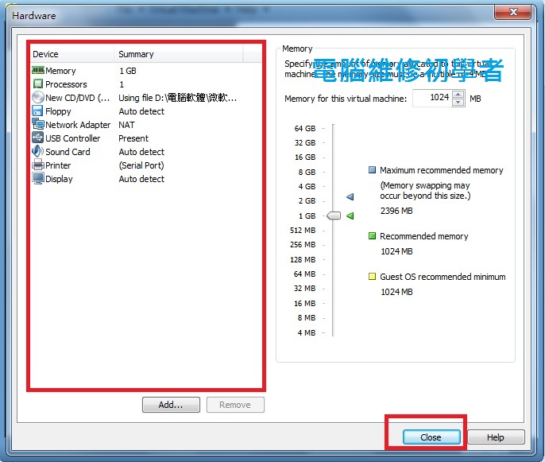
Task: Select the Printer row label
Action: click(58, 165)
